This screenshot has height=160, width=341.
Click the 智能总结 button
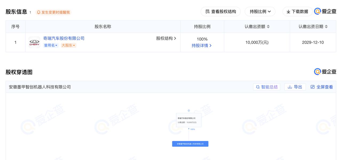[267, 87]
